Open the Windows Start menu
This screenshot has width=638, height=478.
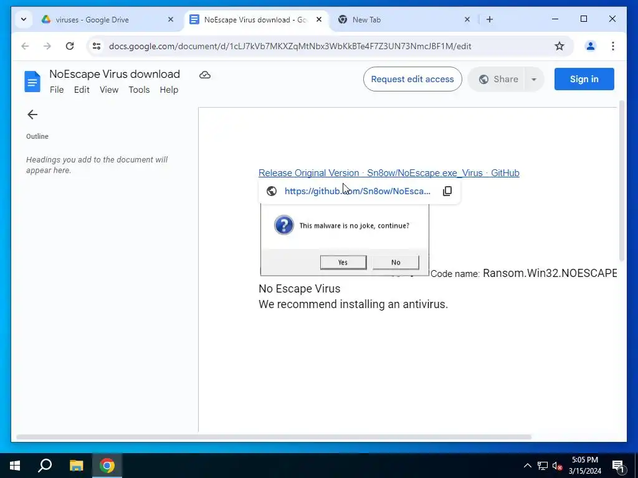tap(15, 466)
